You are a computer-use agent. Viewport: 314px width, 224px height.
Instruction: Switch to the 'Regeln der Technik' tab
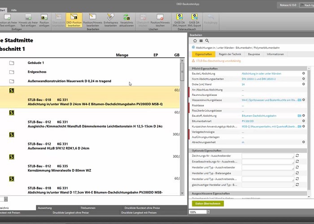(x=230, y=54)
